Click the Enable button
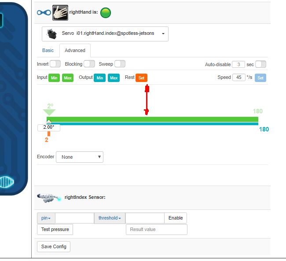 [176, 218]
